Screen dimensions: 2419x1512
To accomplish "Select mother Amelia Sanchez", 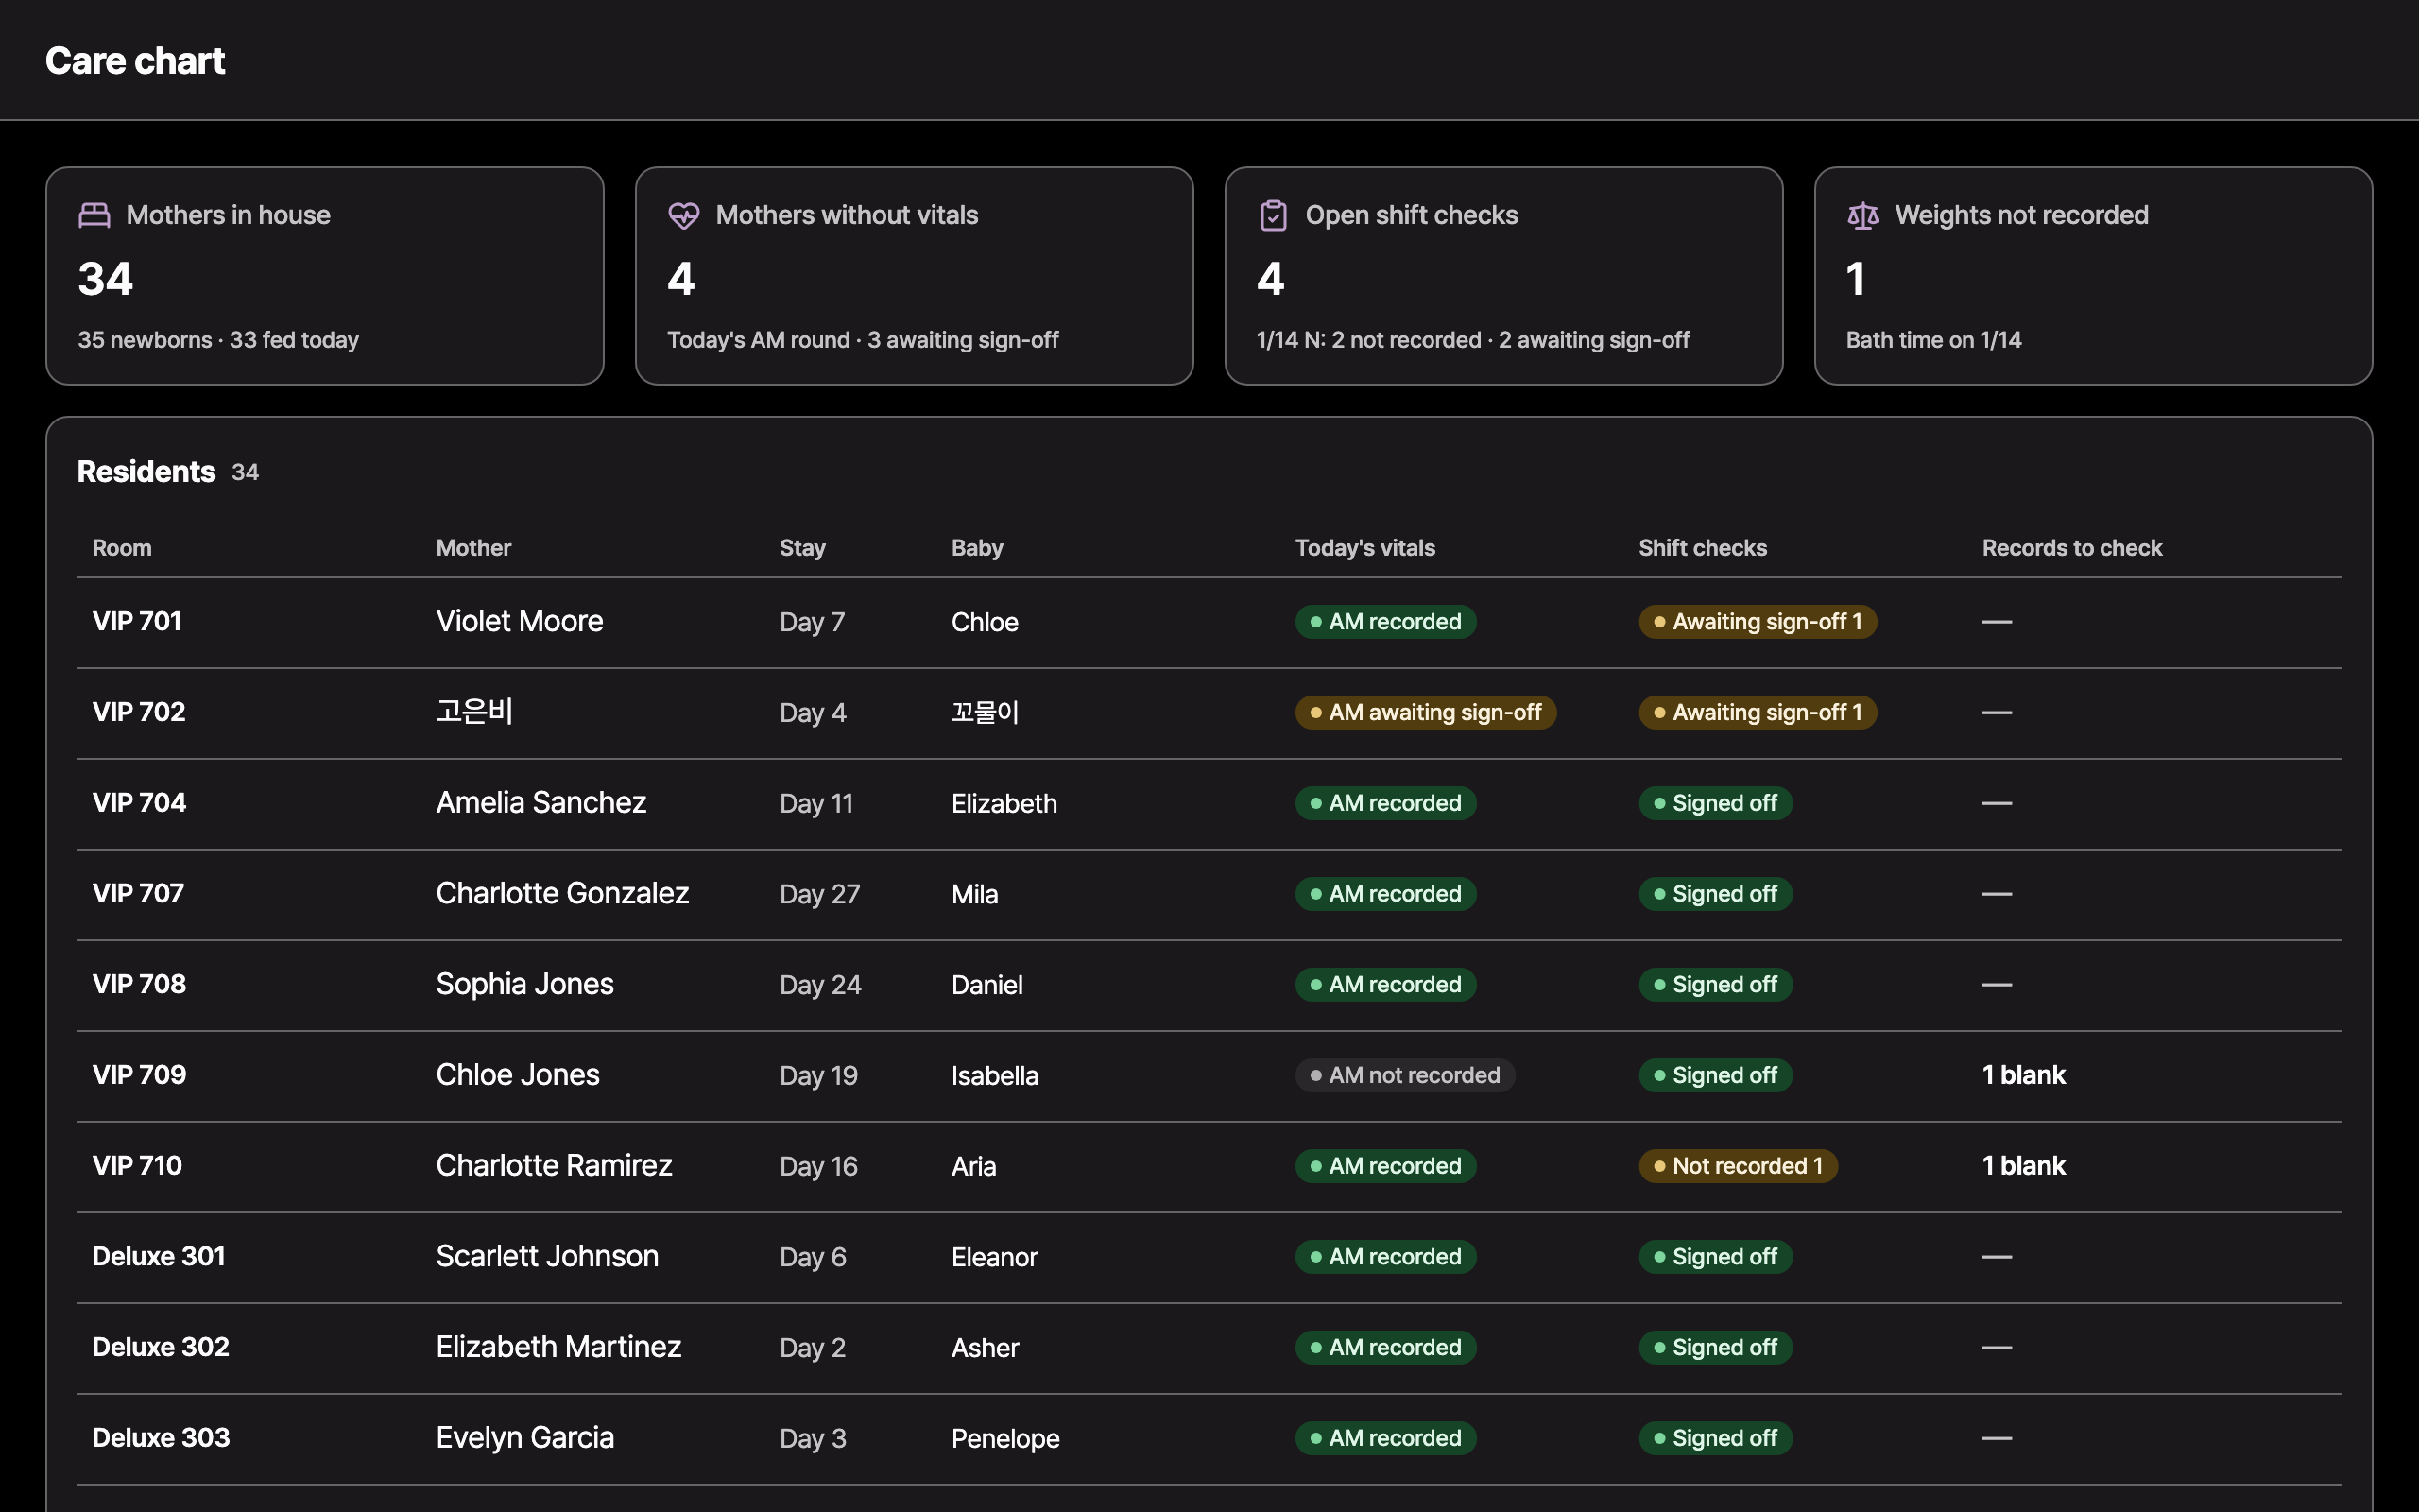I will point(540,803).
